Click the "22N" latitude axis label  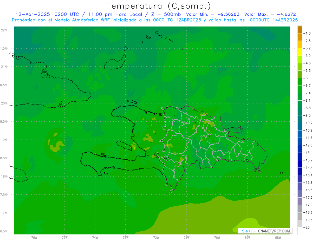pyautogui.click(x=4, y=30)
